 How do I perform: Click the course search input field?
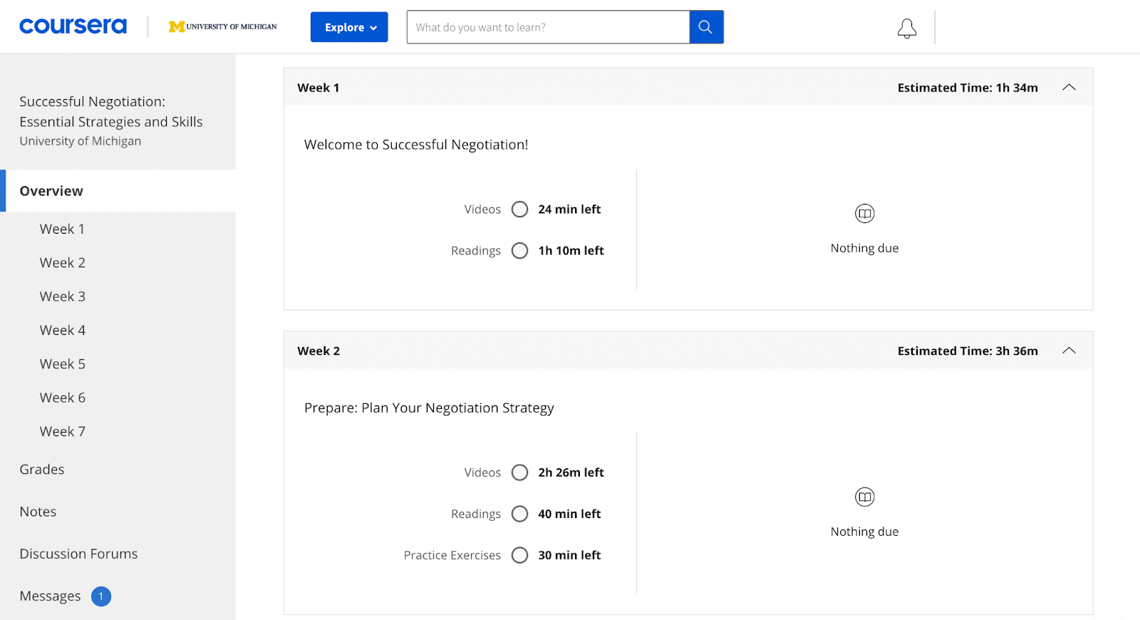547,27
